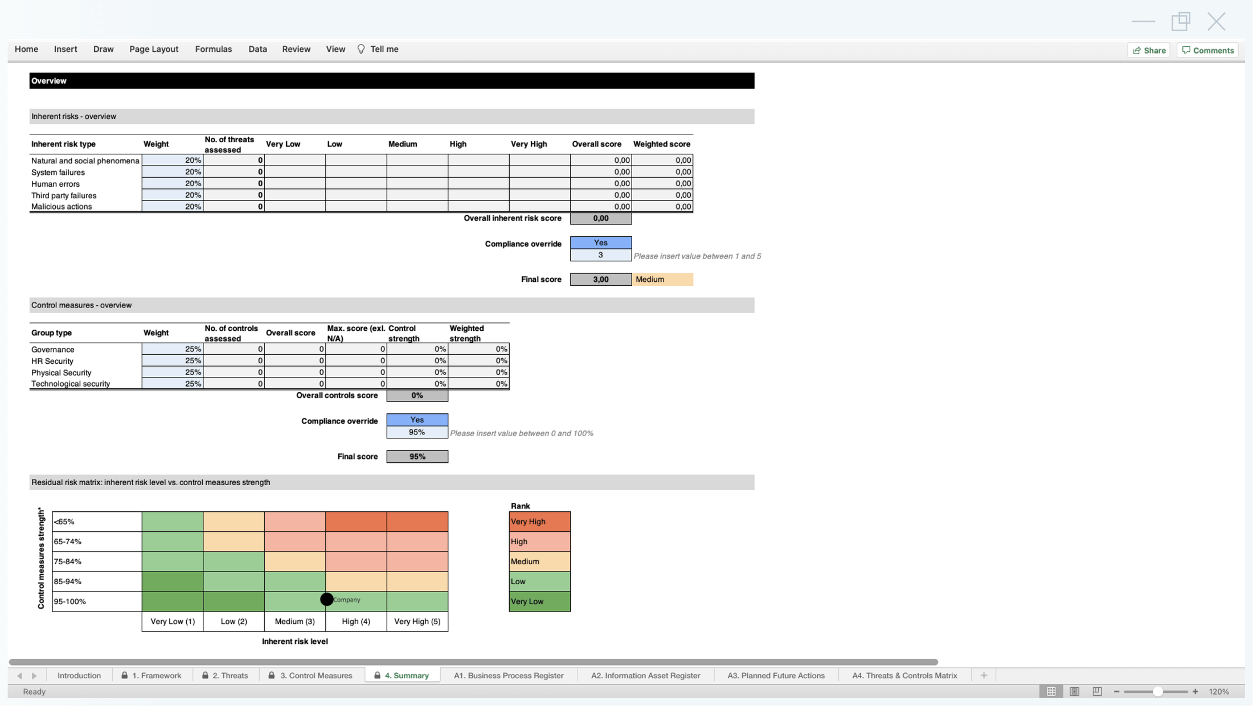Open the Formulas ribbon menu
Image resolution: width=1253 pixels, height=706 pixels.
click(x=214, y=49)
